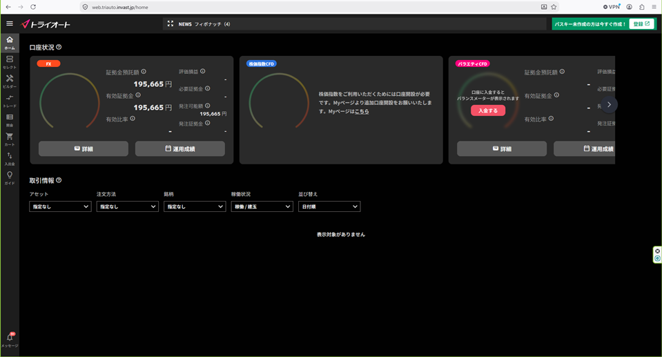This screenshot has height=357, width=662.
Task: Open 運用成績 on the バラエティCFD card
Action: tap(584, 148)
